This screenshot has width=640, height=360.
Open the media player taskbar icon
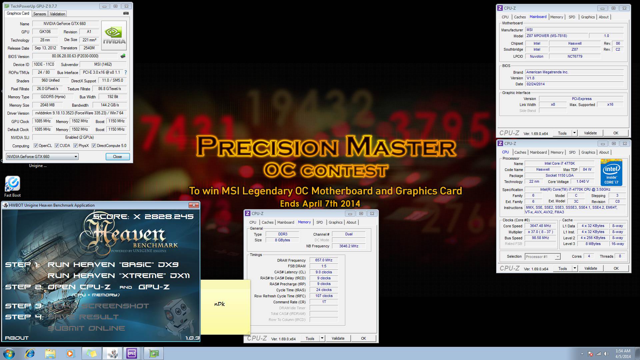coord(70,353)
